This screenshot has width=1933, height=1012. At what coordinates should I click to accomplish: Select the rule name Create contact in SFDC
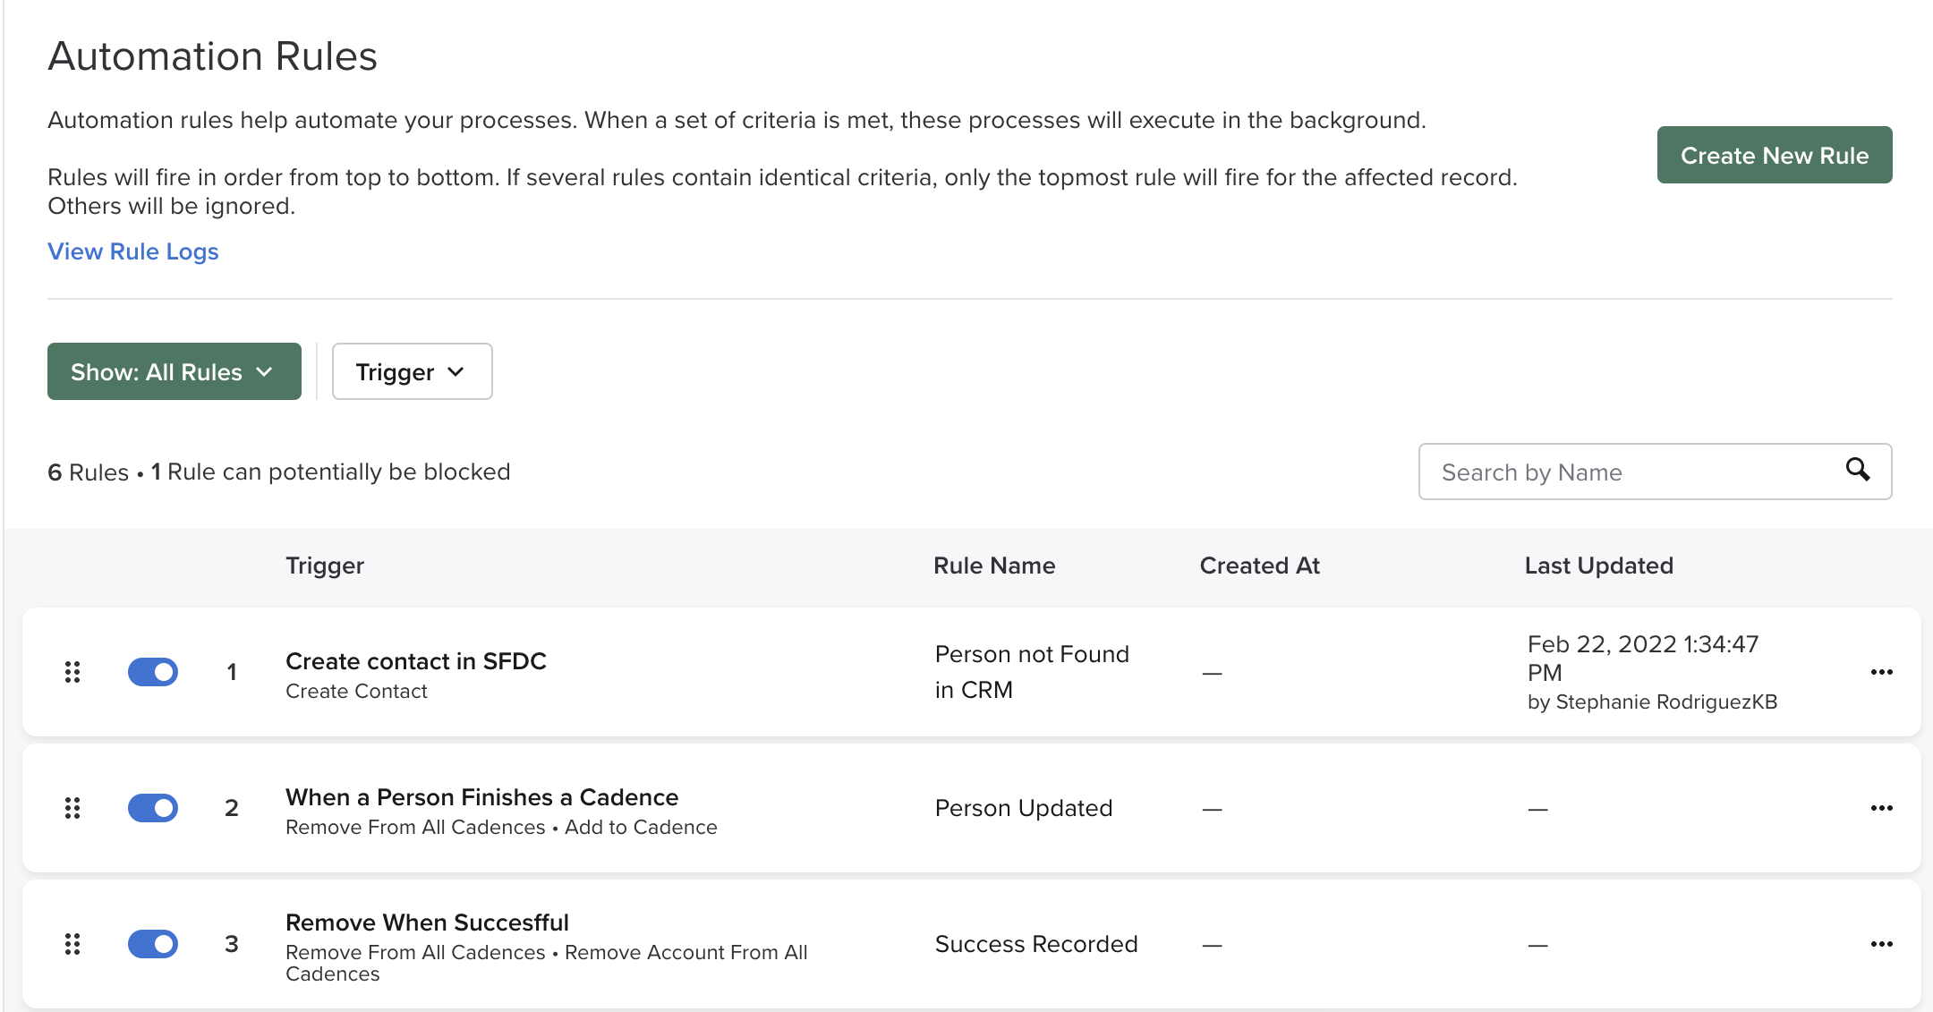click(416, 661)
